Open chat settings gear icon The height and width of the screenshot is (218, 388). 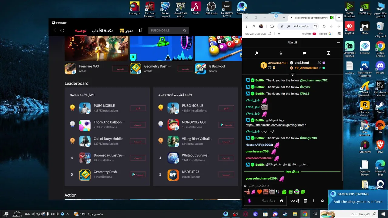pyautogui.click(x=323, y=201)
